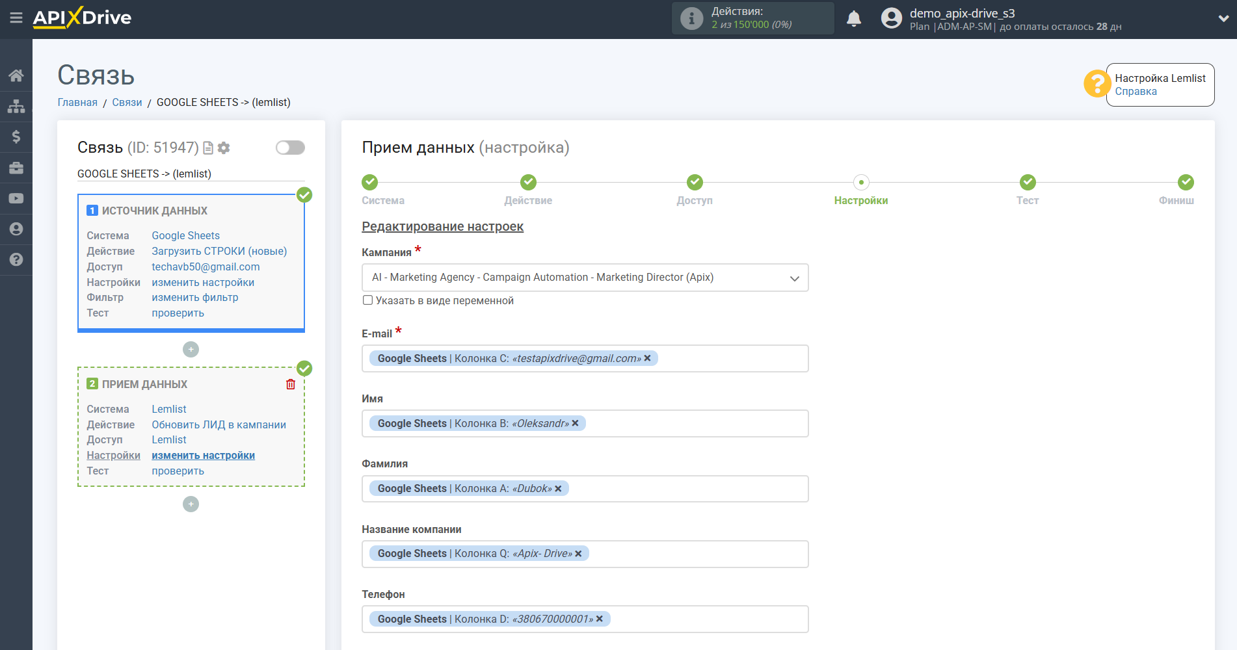Screen dimensions: 1237x650
Task: Click 'Обновить ЛИД в кампании' link
Action: pos(219,424)
